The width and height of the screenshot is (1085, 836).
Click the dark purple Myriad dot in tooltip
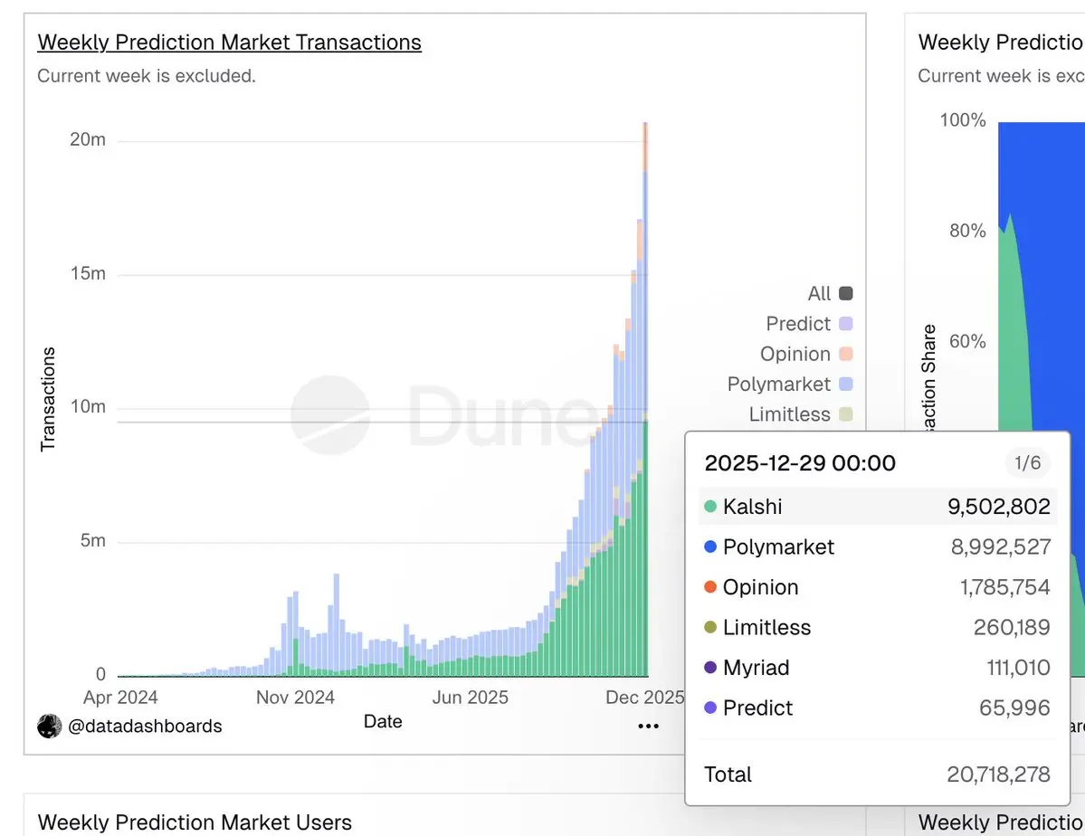pyautogui.click(x=710, y=668)
